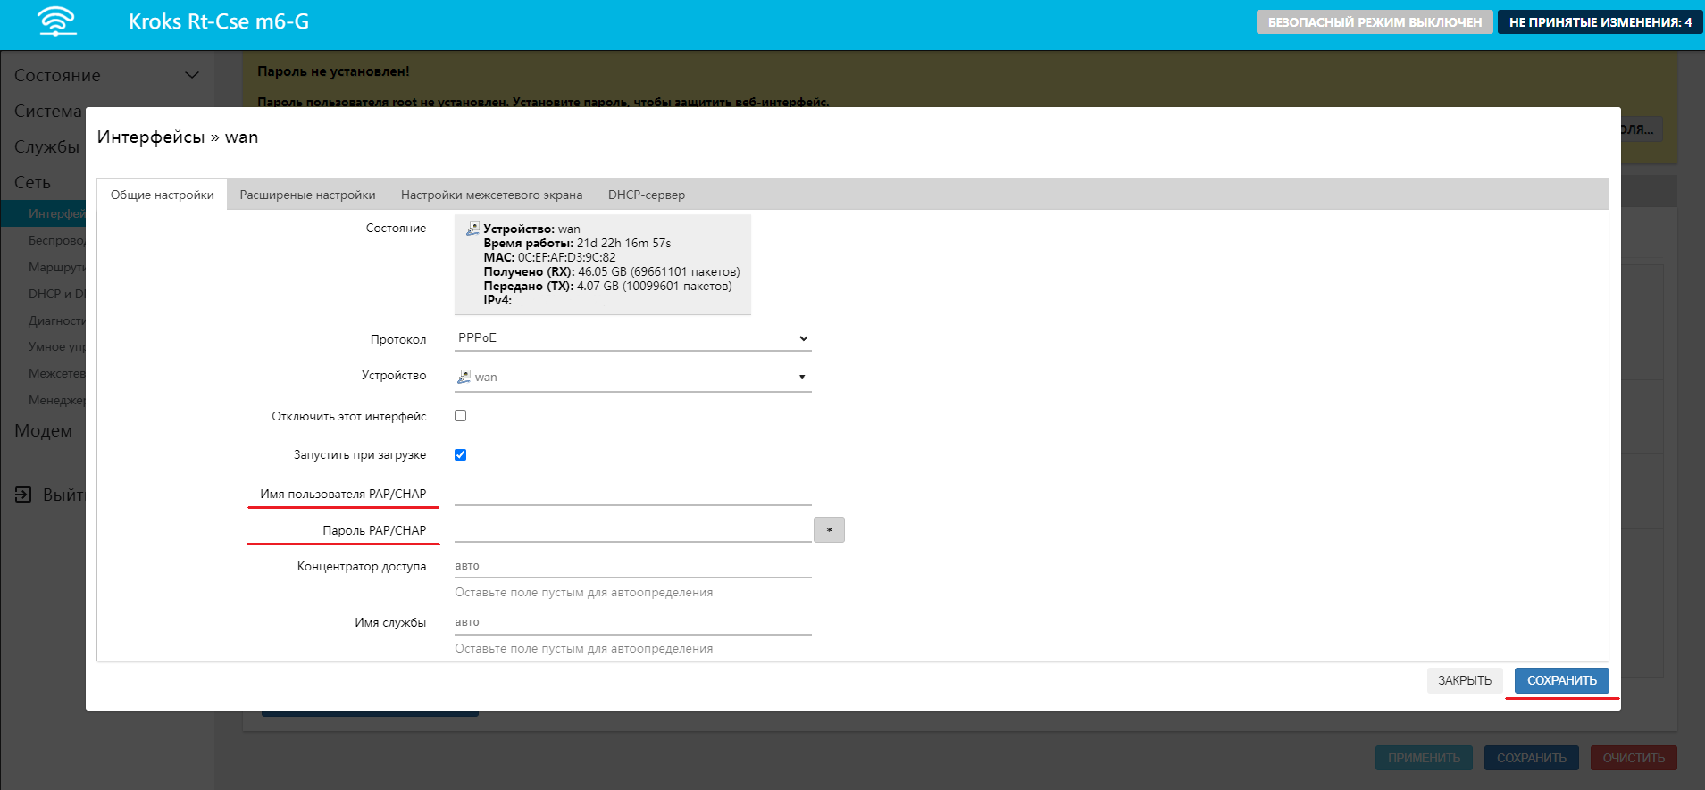Open Настройки межсетевого экрана tab
This screenshot has height=790, width=1705.
[x=491, y=195]
